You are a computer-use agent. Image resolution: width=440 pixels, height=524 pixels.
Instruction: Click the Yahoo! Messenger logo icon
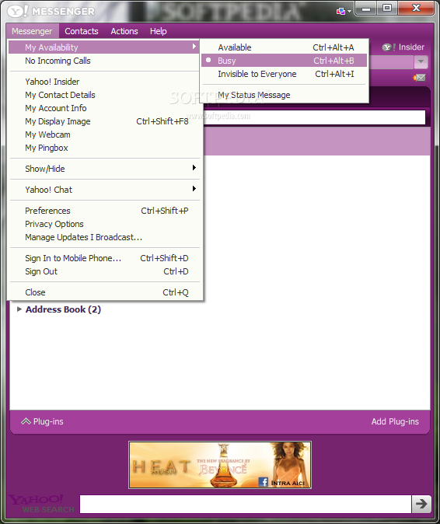(x=17, y=12)
